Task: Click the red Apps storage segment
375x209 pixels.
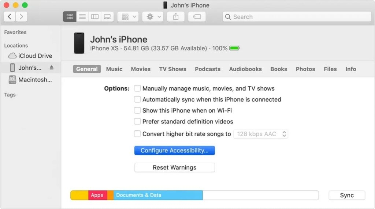Action: point(97,195)
